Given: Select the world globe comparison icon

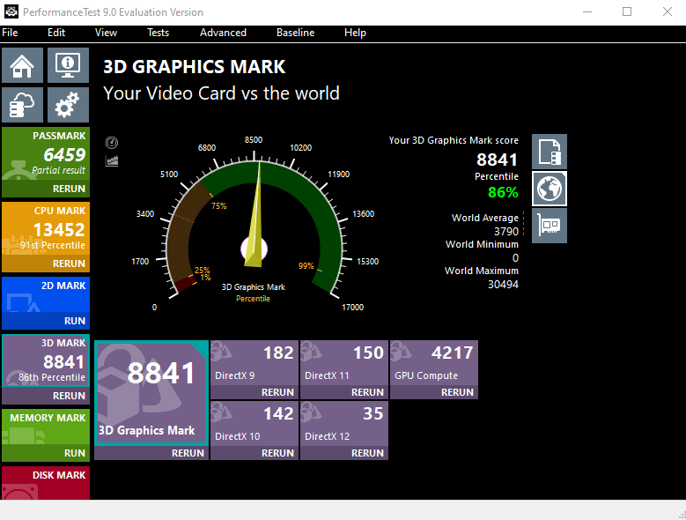Looking at the screenshot, I should coord(550,189).
